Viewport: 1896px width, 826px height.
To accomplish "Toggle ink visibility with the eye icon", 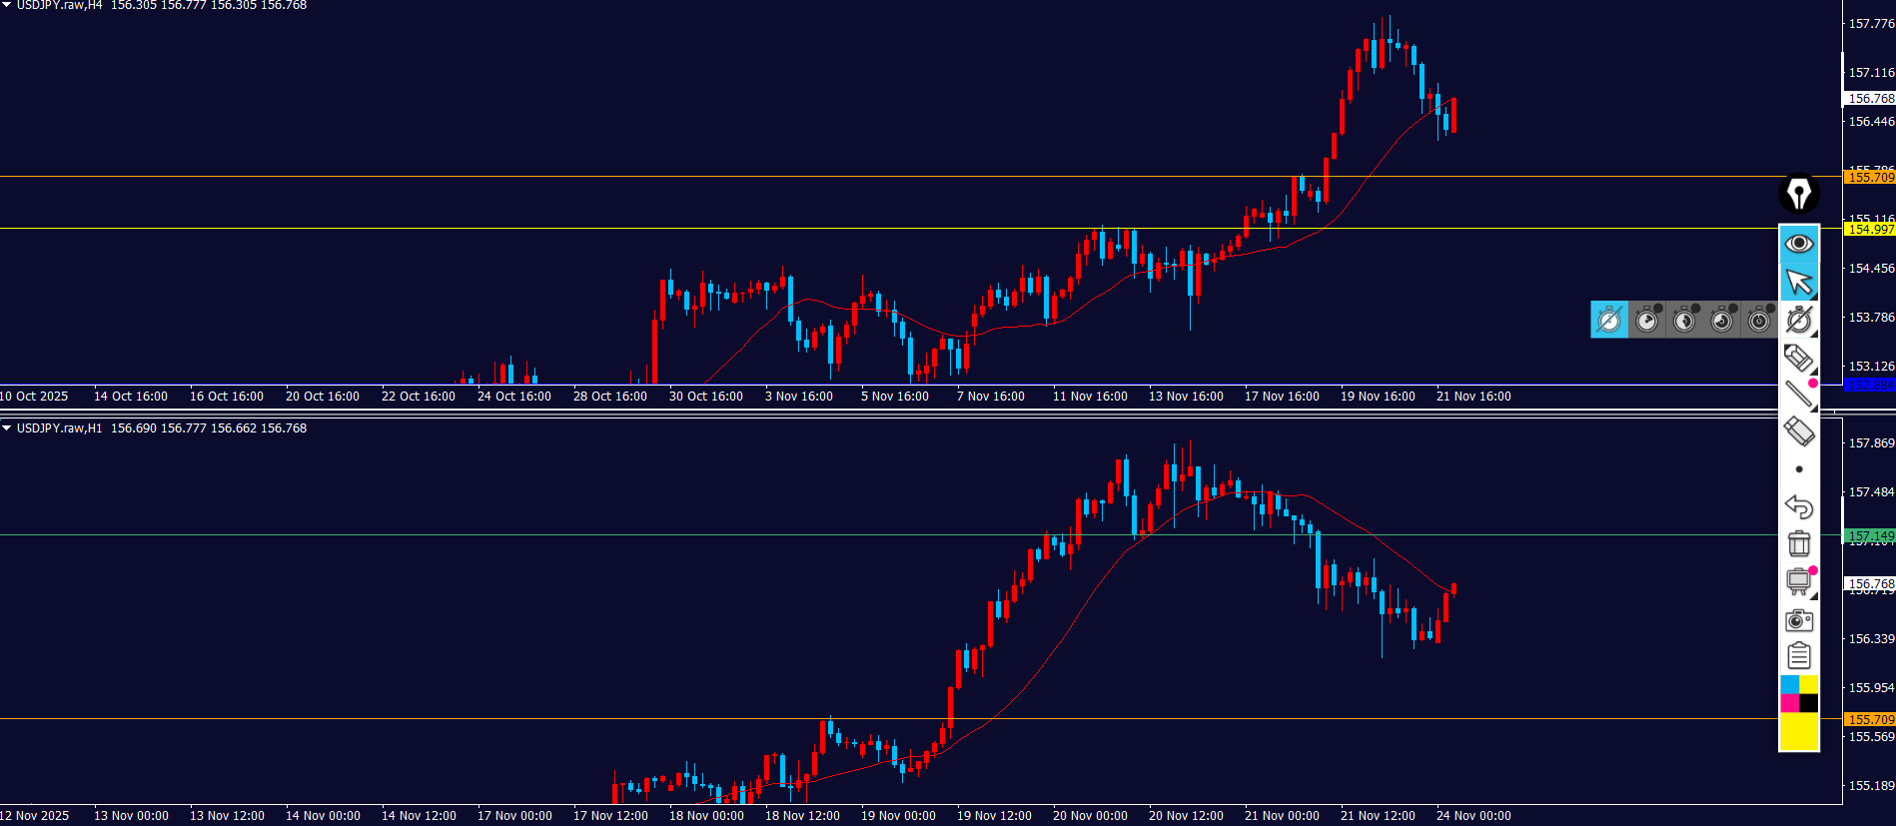I will [x=1798, y=243].
